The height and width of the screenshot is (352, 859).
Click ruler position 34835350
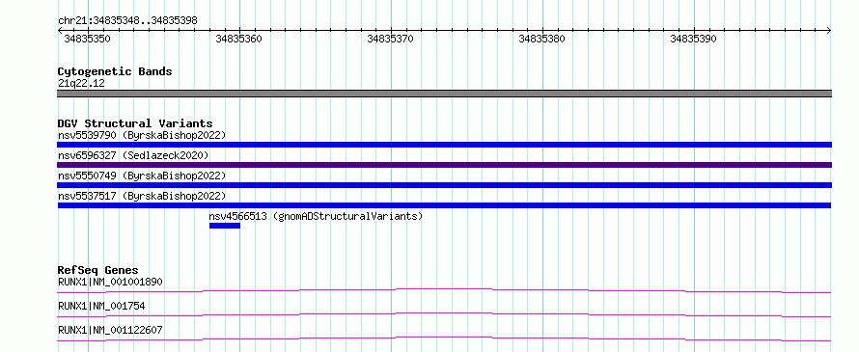coord(87,39)
